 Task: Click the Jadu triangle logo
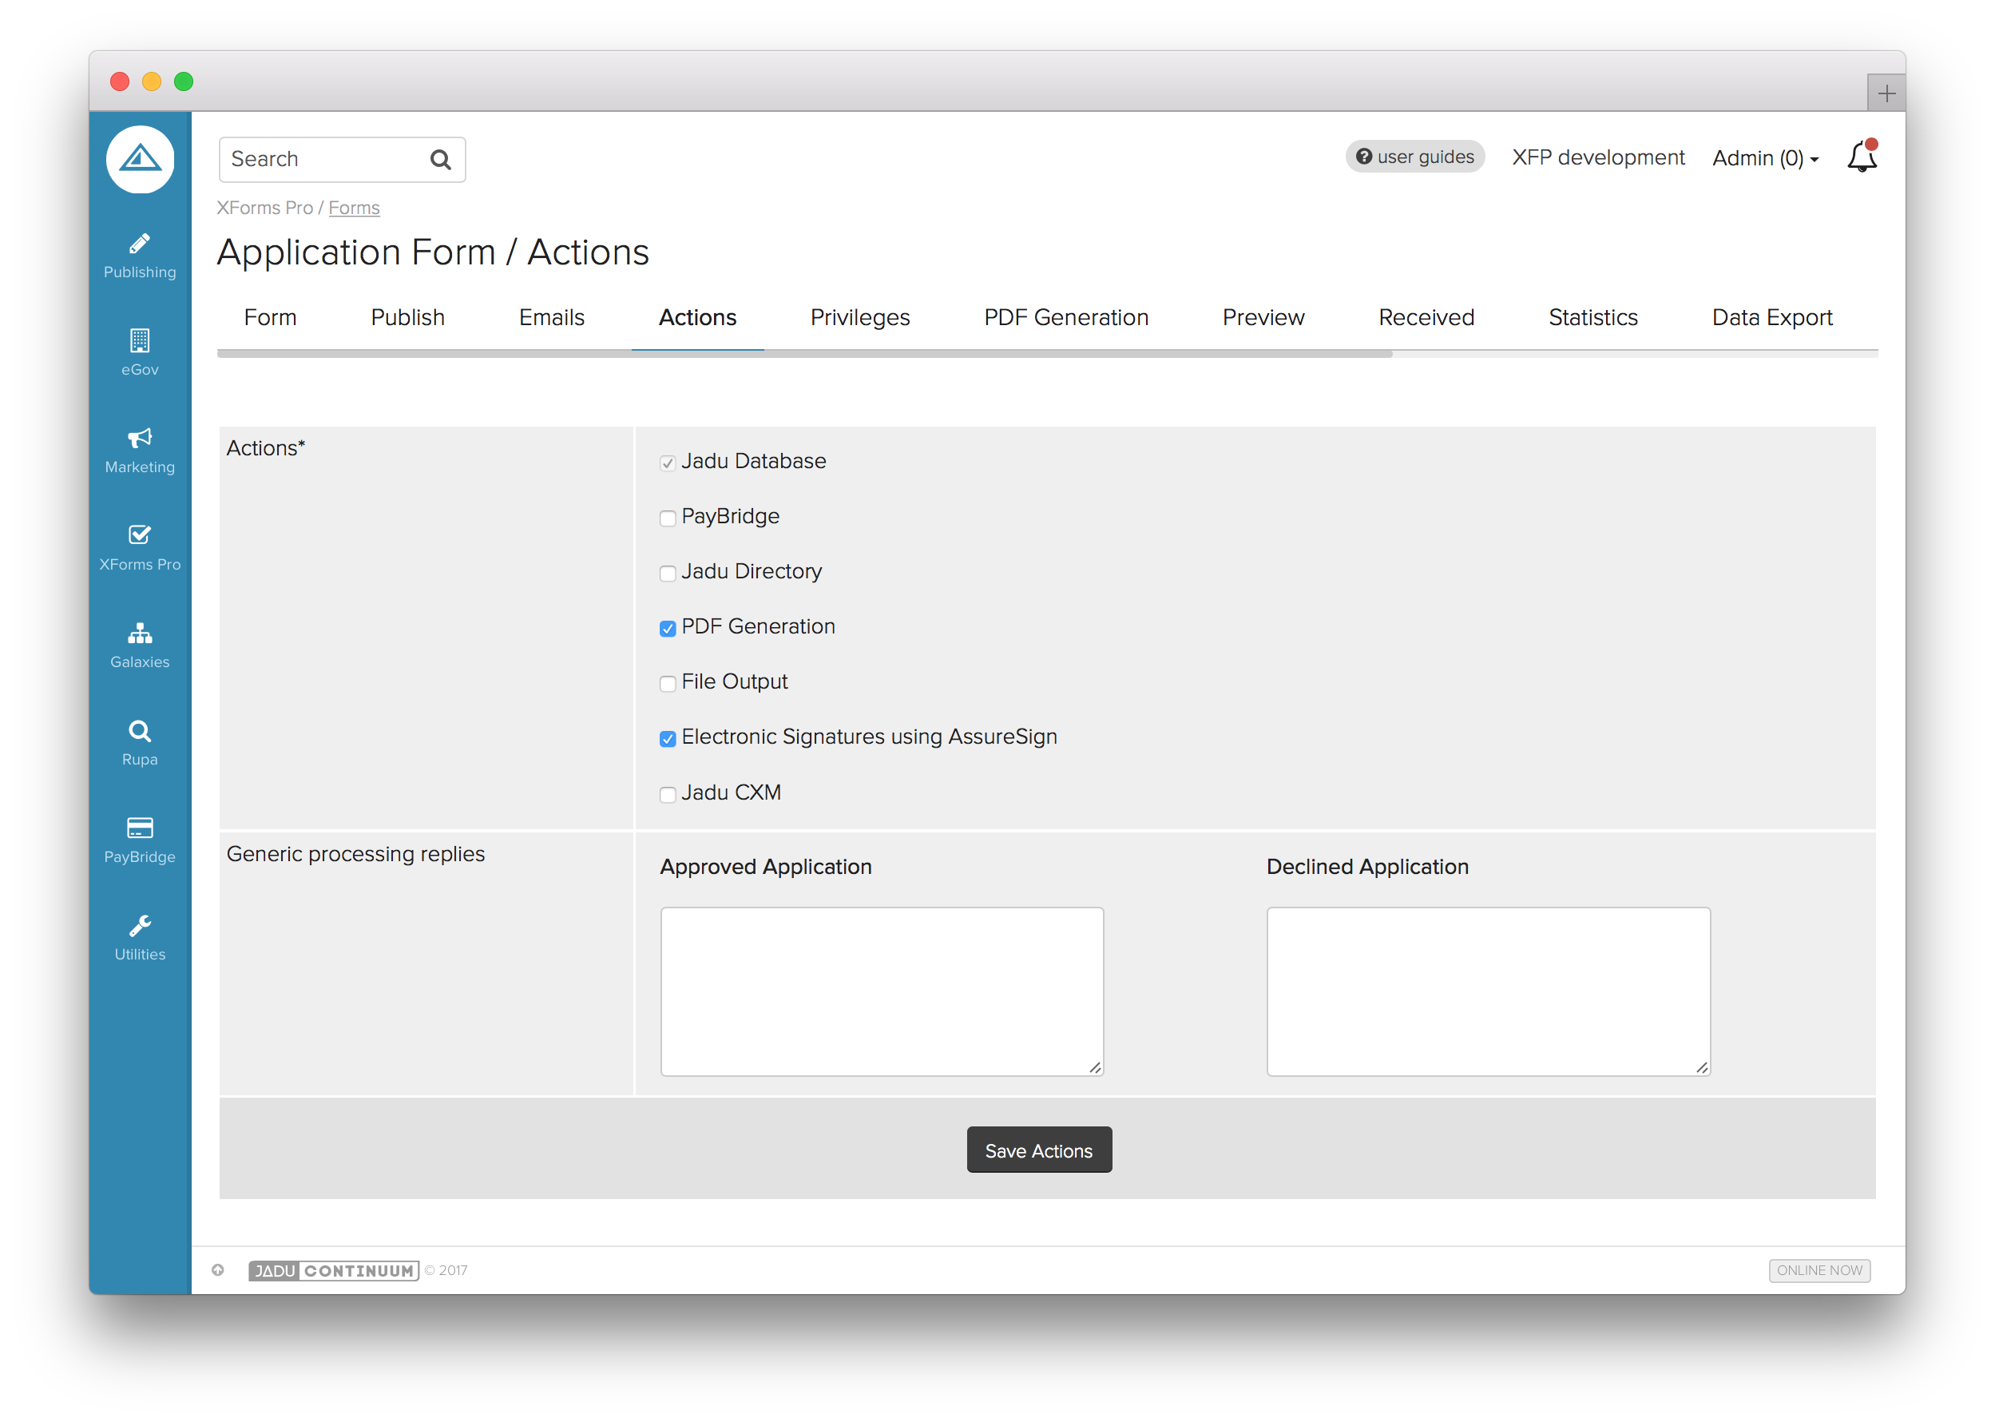pos(140,159)
